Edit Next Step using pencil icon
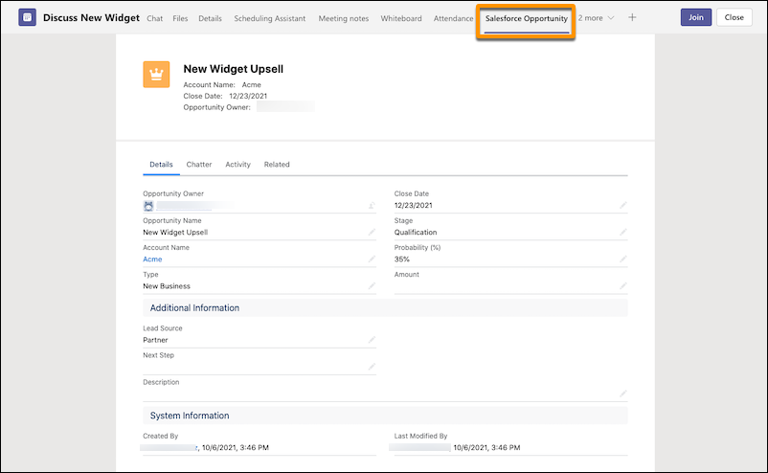This screenshot has width=768, height=473. point(372,367)
